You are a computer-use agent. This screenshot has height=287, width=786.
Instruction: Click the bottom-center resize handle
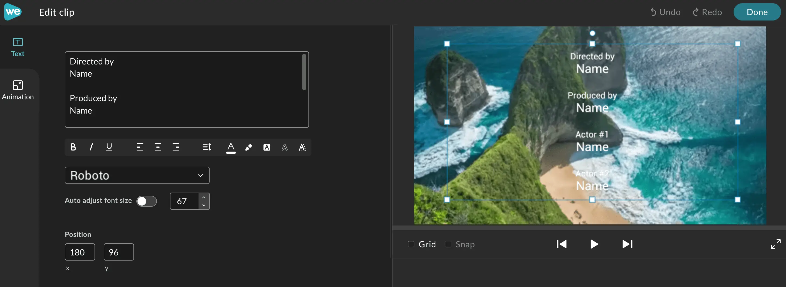[592, 200]
